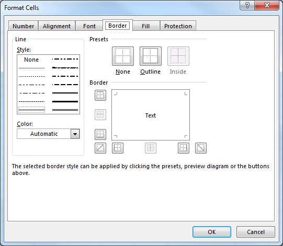Go to the Fill tab
The height and width of the screenshot is (246, 283).
pos(145,26)
